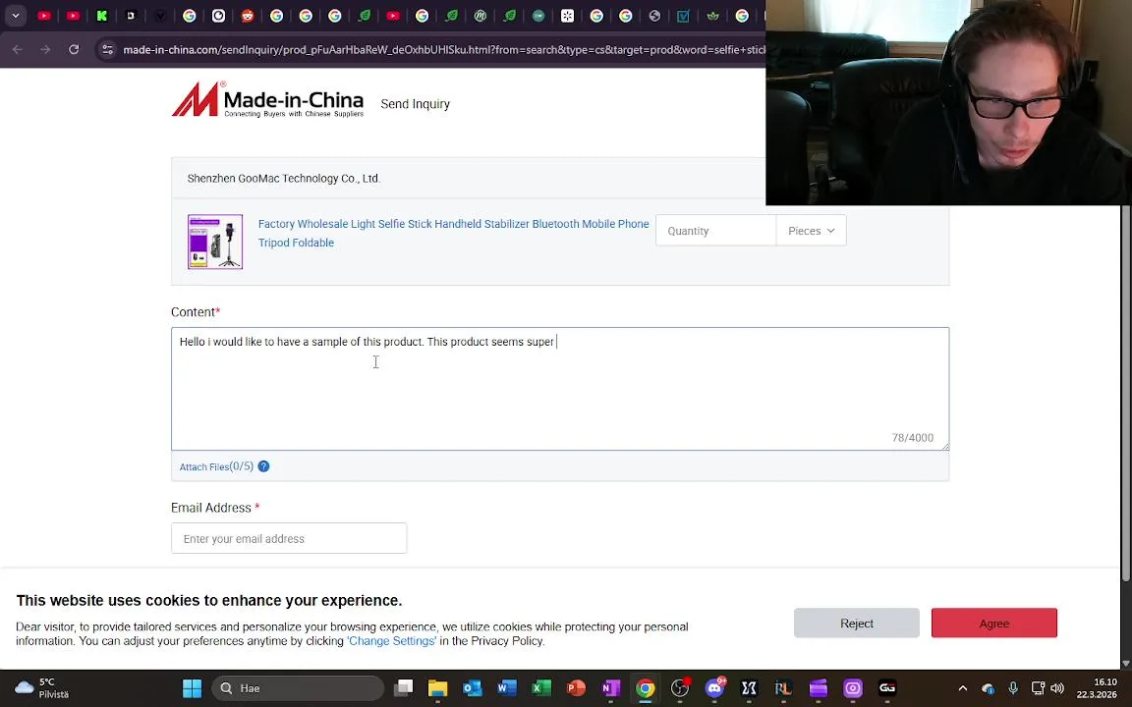Go back to the previous page
1132x707 pixels.
point(18,50)
